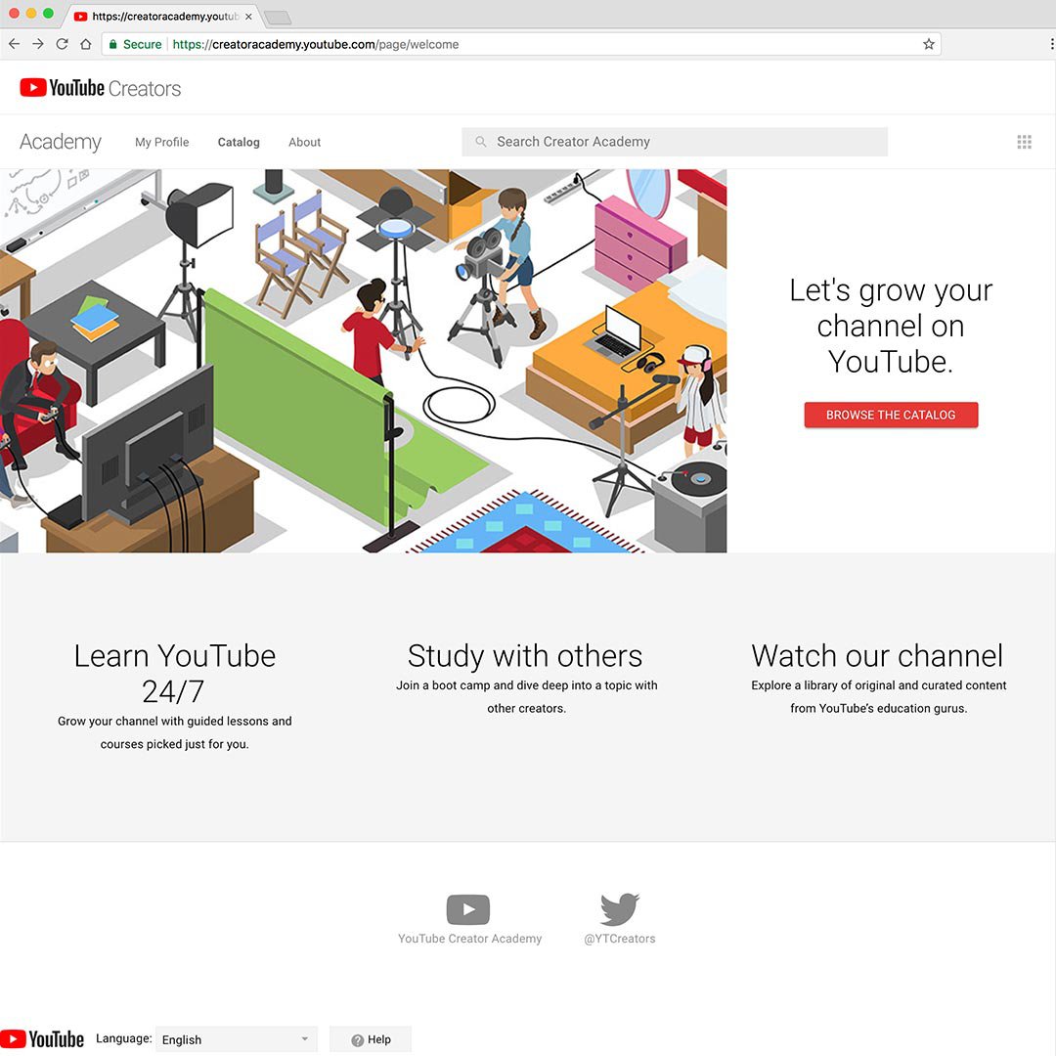This screenshot has width=1056, height=1056.
Task: Click the footer YouTube logo
Action: point(42,1038)
